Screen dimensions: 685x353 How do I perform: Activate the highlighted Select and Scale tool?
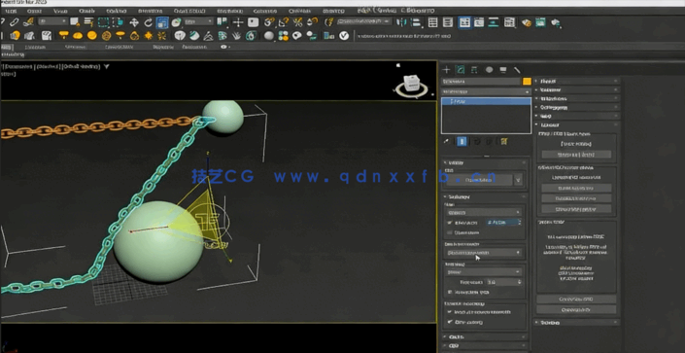(162, 22)
